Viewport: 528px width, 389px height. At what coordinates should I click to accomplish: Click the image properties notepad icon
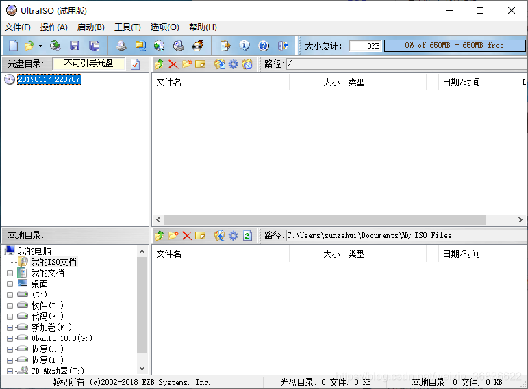(x=225, y=46)
